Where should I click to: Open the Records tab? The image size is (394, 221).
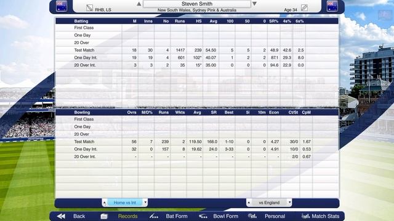click(x=127, y=216)
